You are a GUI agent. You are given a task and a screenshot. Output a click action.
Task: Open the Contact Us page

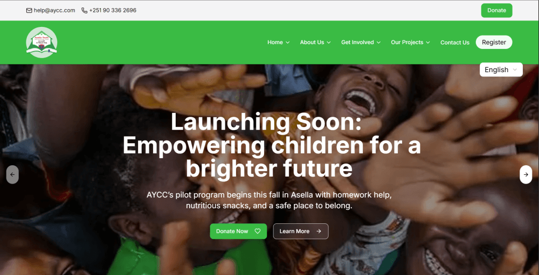pos(455,43)
